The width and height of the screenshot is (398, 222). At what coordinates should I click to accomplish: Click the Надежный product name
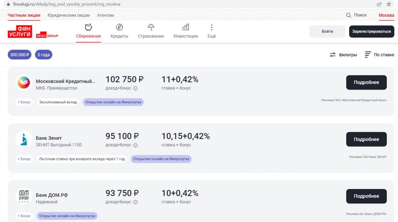[x=47, y=202]
